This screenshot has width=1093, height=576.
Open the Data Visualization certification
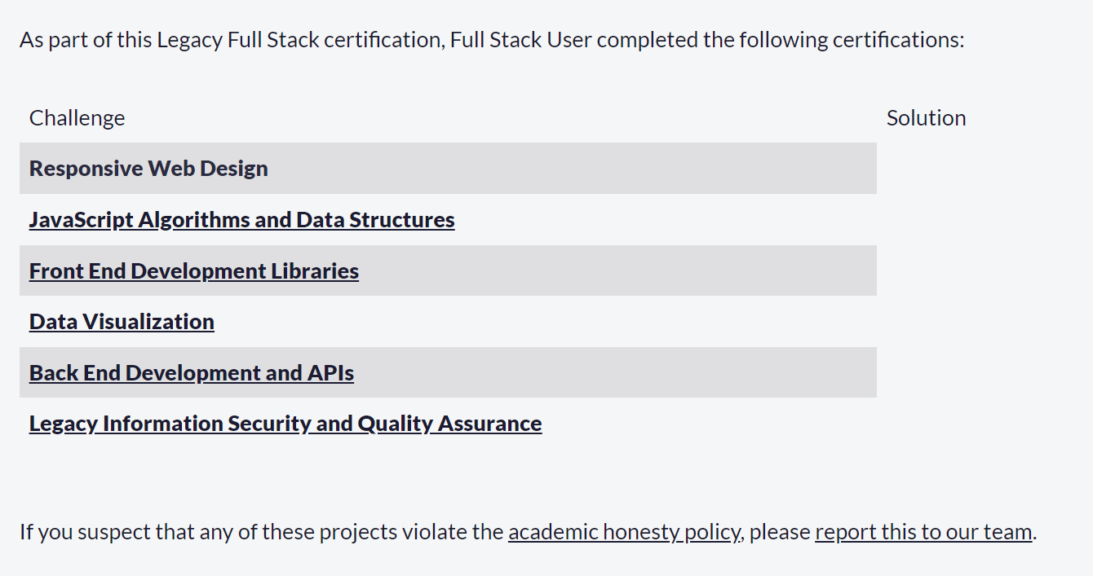tap(121, 321)
